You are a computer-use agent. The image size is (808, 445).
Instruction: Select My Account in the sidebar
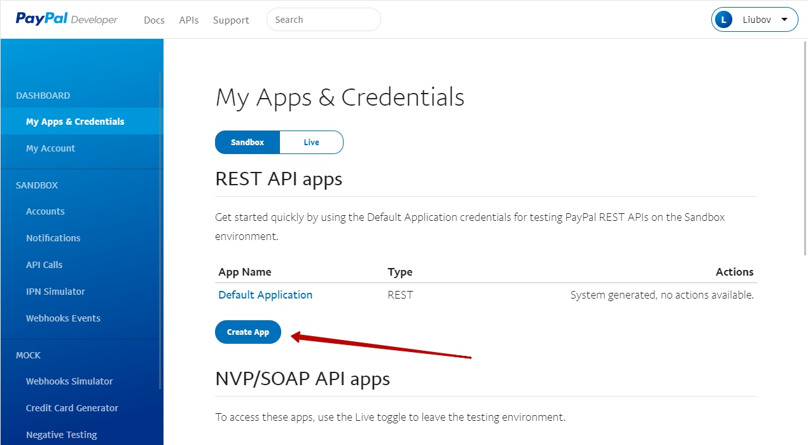tap(50, 148)
